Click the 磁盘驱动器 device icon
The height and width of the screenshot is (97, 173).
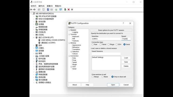pyautogui.click(x=37, y=27)
